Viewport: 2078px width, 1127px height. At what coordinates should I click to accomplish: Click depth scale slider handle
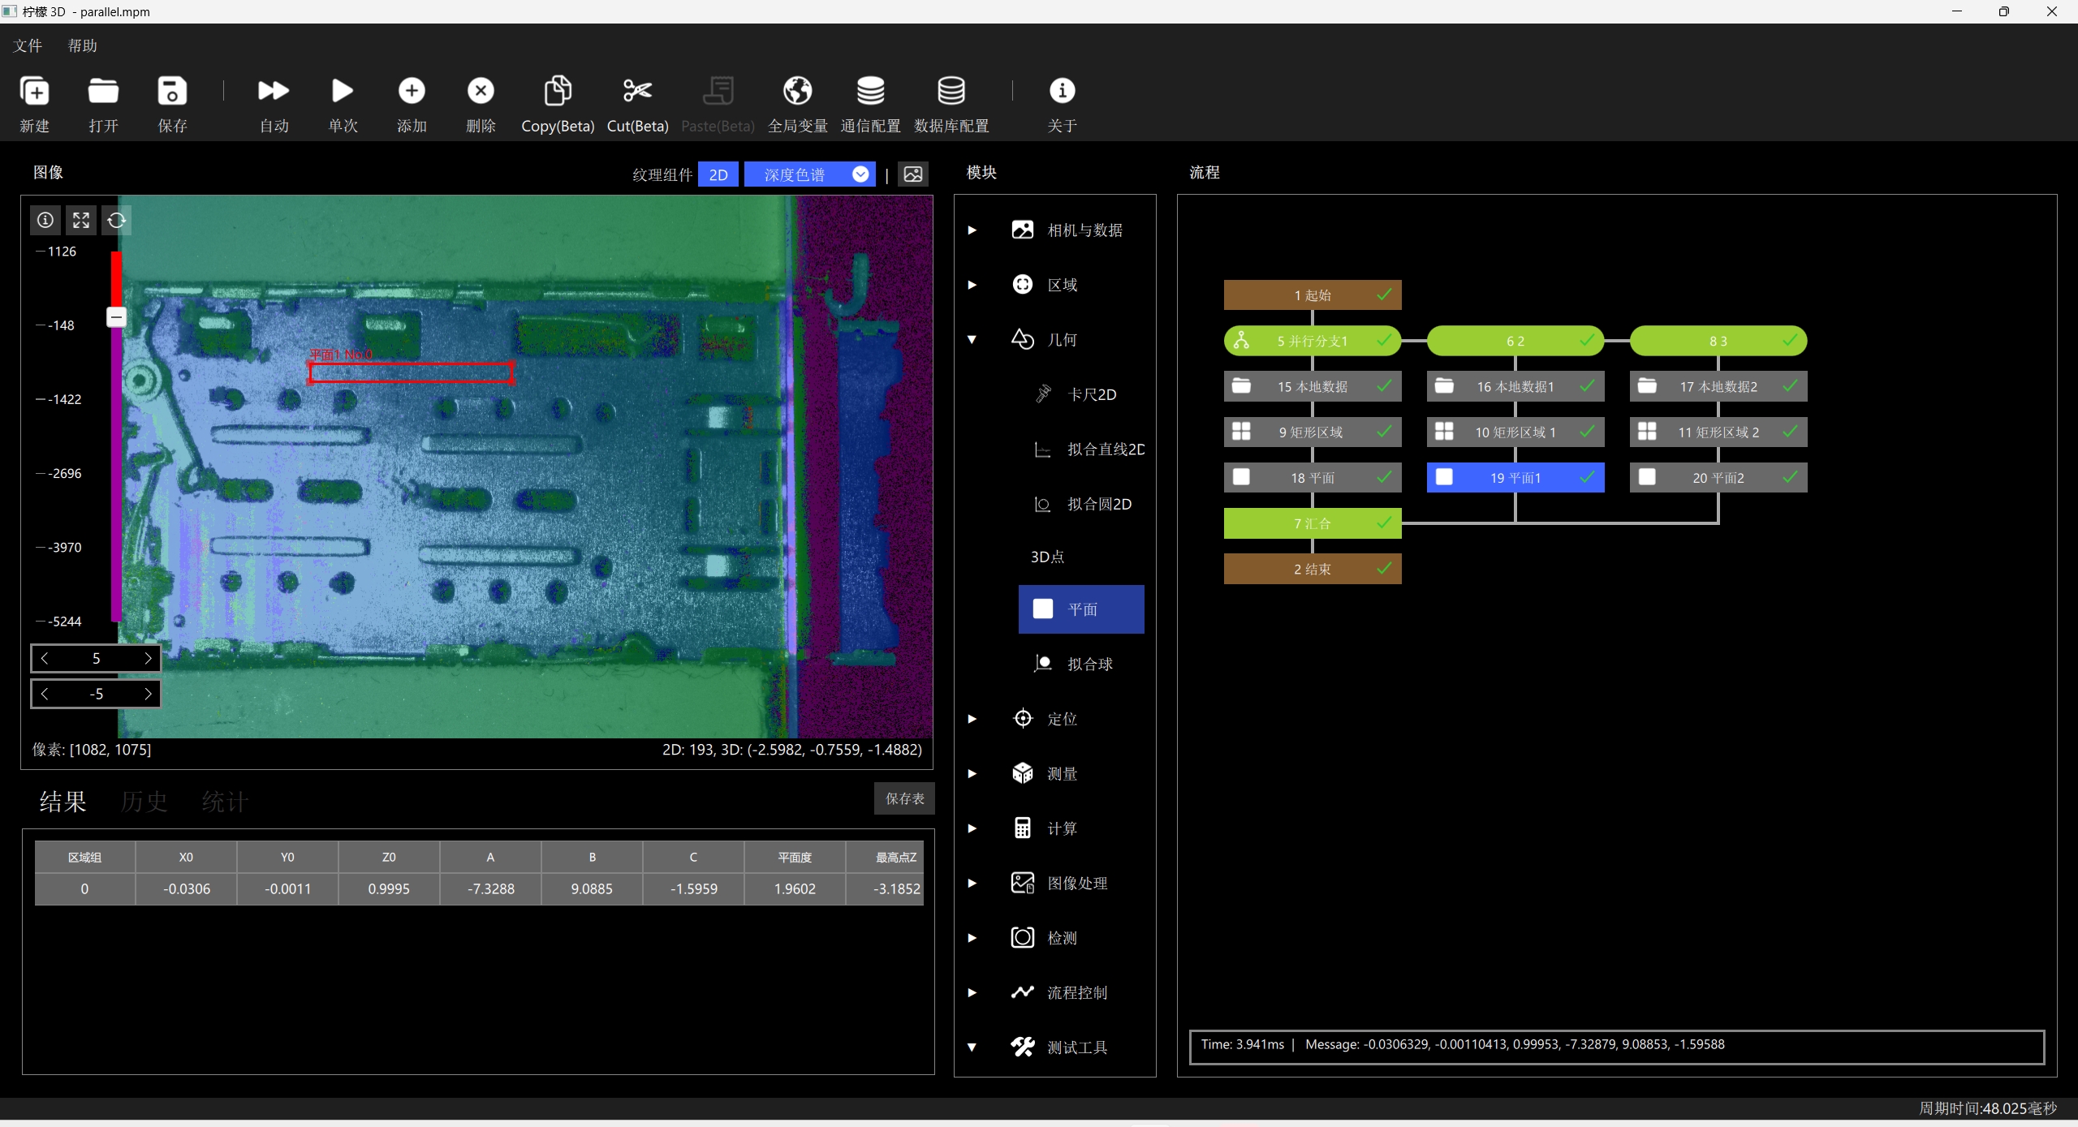coord(116,316)
